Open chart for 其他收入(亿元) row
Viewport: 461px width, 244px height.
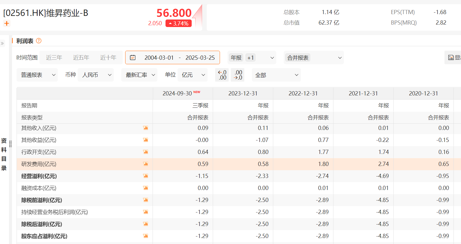tap(146, 128)
